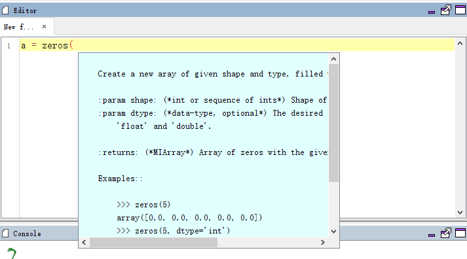The image size is (467, 259).
Task: Click editor scrollbar down arrow
Action: [460, 213]
